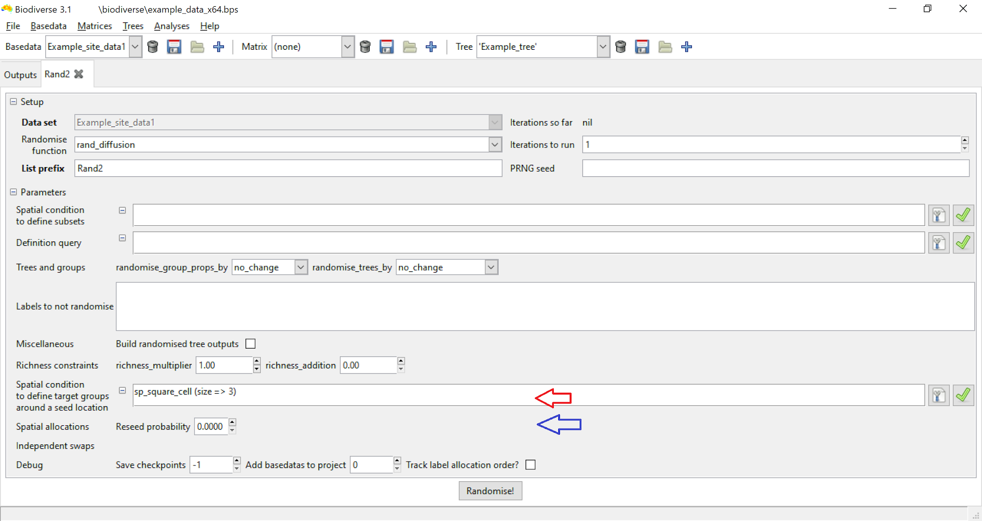This screenshot has width=982, height=521.
Task: Switch to the Outputs tab
Action: point(20,74)
